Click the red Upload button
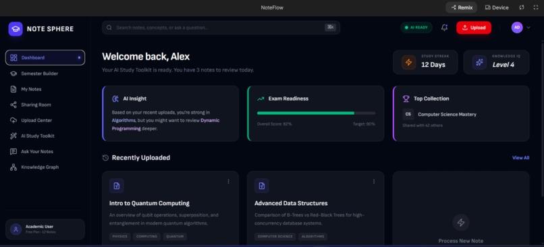Viewport: 544px width, 247px height. 474,28
